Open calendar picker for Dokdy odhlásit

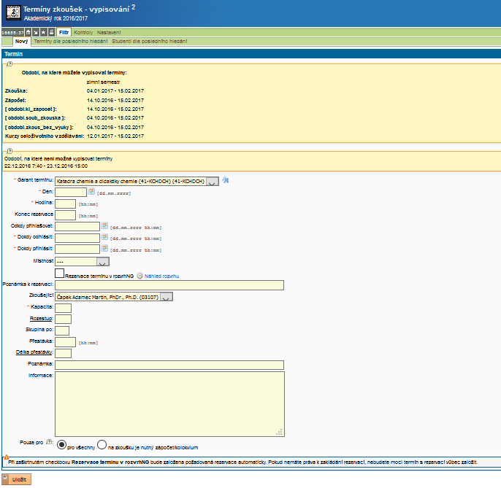point(104,238)
